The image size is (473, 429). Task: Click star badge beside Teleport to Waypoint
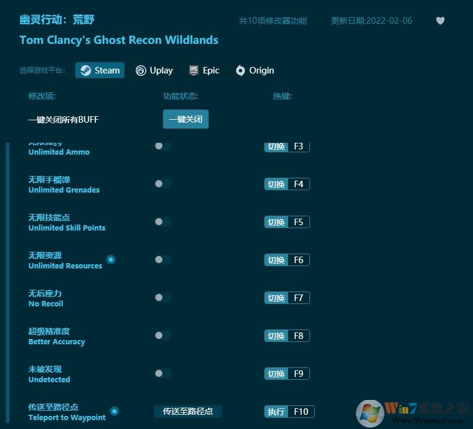pyautogui.click(x=114, y=411)
